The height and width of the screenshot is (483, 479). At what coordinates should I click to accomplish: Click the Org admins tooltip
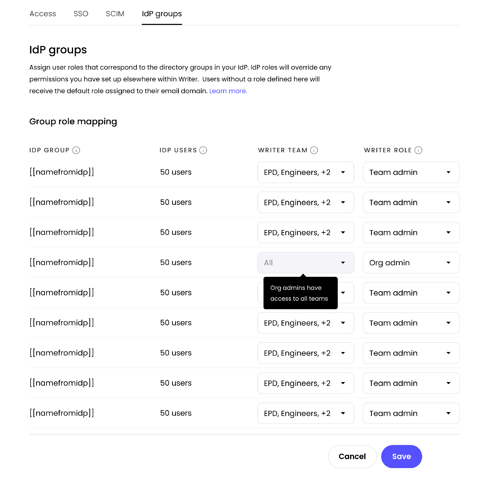tap(300, 293)
